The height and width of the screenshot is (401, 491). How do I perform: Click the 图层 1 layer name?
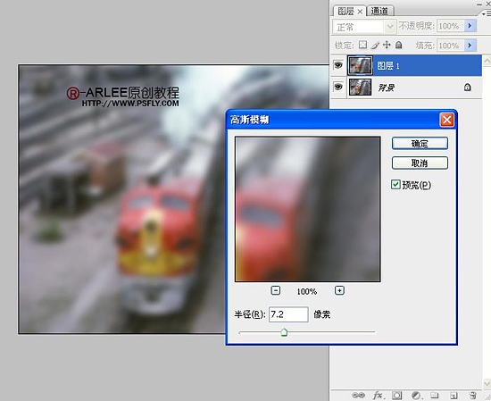pos(388,66)
